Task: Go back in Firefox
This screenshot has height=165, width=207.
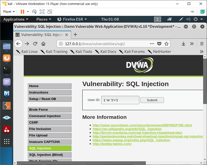Action: point(18,44)
